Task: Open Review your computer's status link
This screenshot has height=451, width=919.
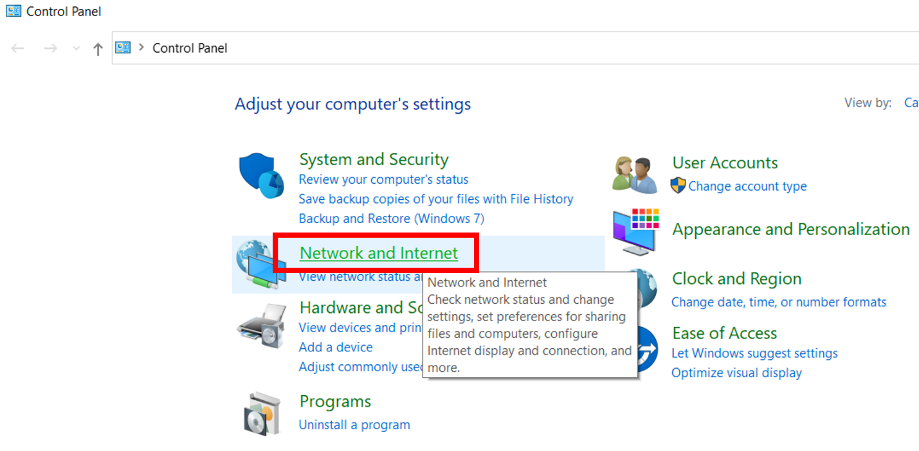Action: [383, 180]
